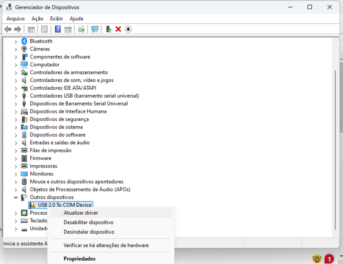Choose Desinstalar dispositivo in context menu
The image size is (343, 264).
(111, 232)
